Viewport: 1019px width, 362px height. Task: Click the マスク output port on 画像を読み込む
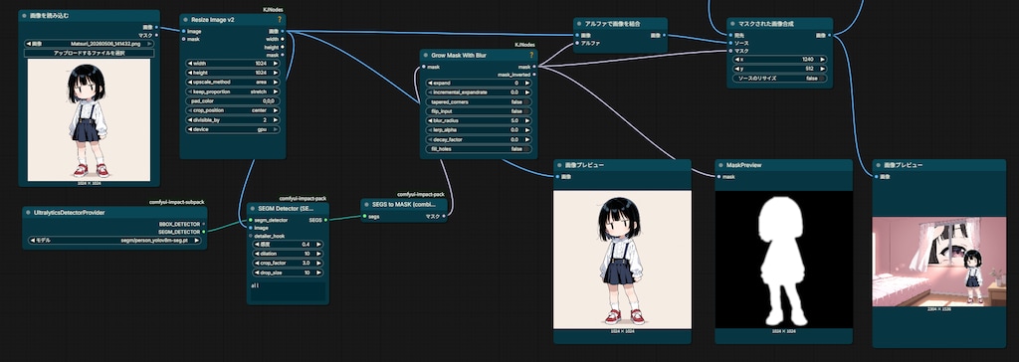(156, 35)
